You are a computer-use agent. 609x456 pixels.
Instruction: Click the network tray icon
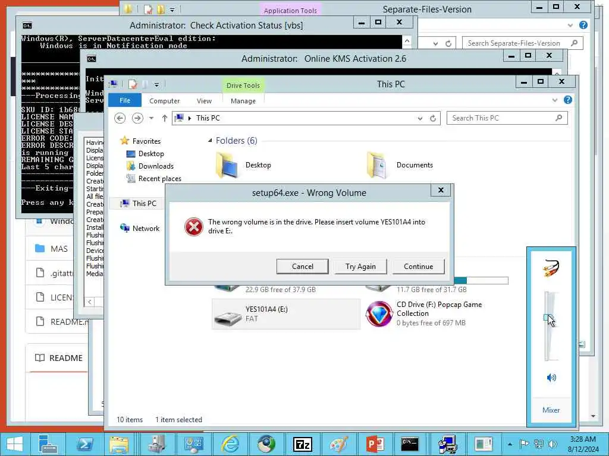click(539, 444)
